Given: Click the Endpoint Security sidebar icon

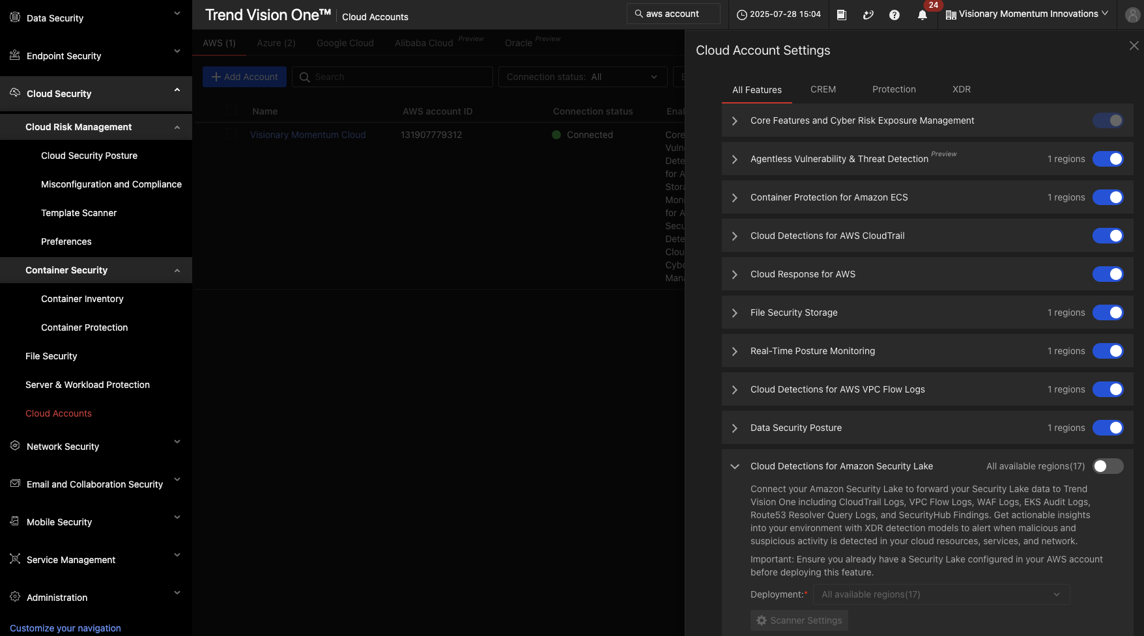Looking at the screenshot, I should 15,55.
